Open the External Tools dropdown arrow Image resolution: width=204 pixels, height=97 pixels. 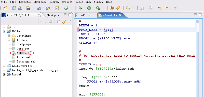click(102, 8)
